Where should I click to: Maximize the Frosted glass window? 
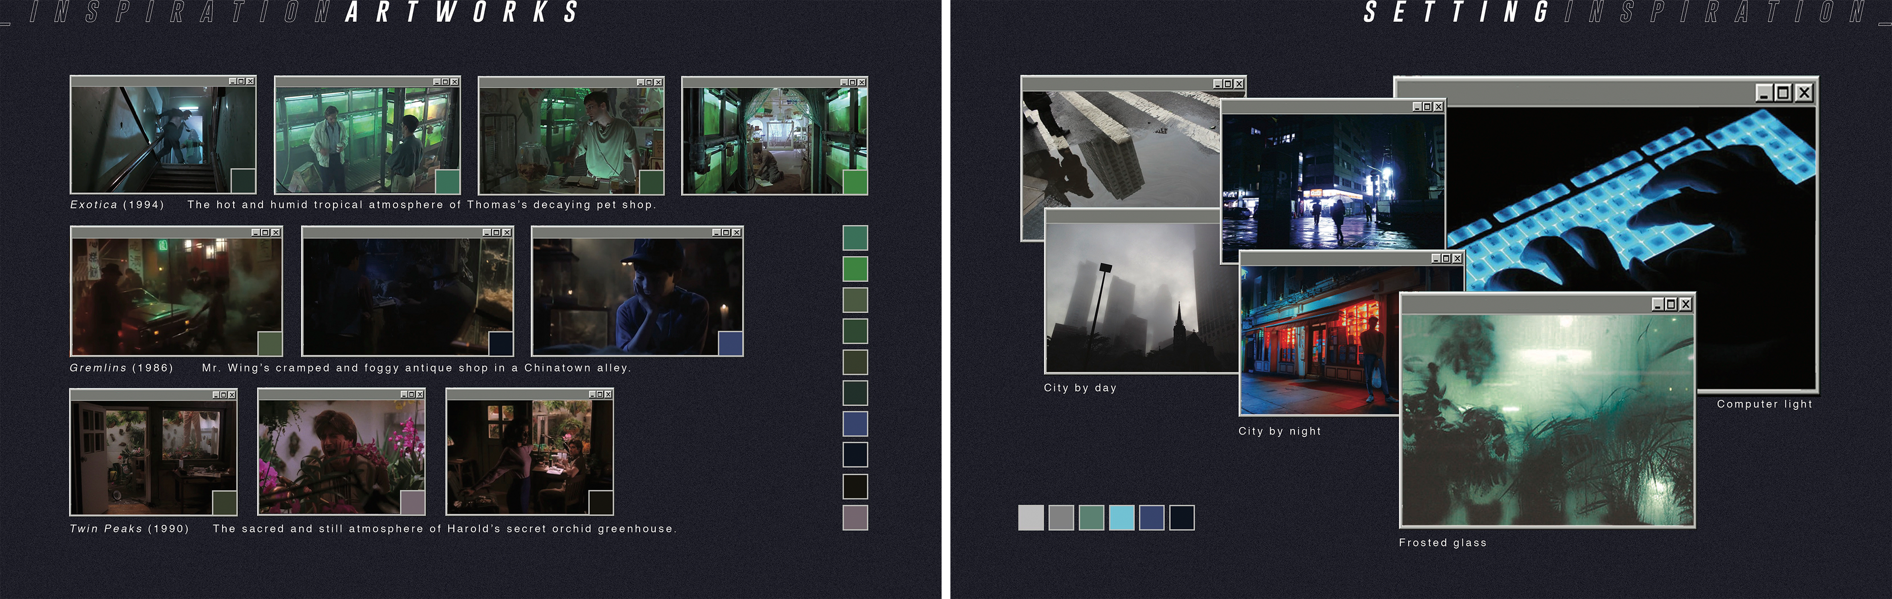click(x=1672, y=304)
